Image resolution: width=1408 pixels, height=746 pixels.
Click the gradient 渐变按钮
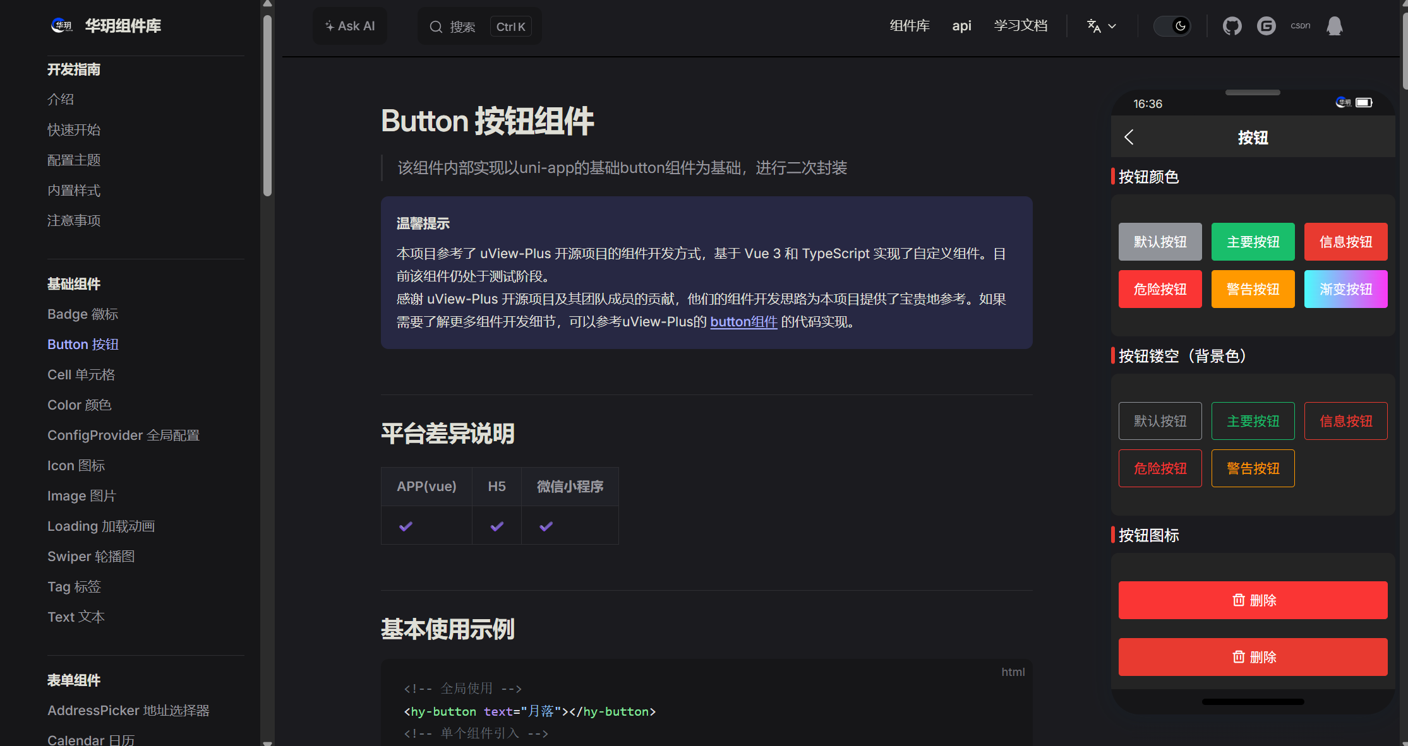(x=1345, y=289)
